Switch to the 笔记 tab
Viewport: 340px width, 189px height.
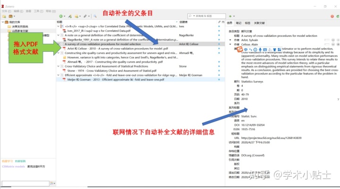tap(239, 23)
